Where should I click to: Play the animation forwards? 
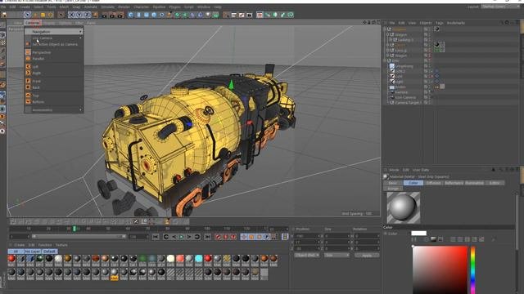pos(182,237)
